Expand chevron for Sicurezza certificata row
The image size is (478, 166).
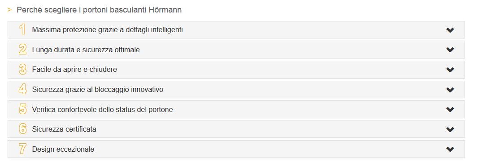pos(450,129)
